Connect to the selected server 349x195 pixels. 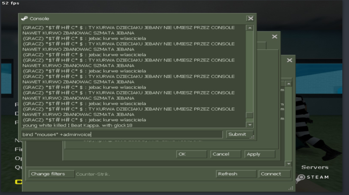274,174
